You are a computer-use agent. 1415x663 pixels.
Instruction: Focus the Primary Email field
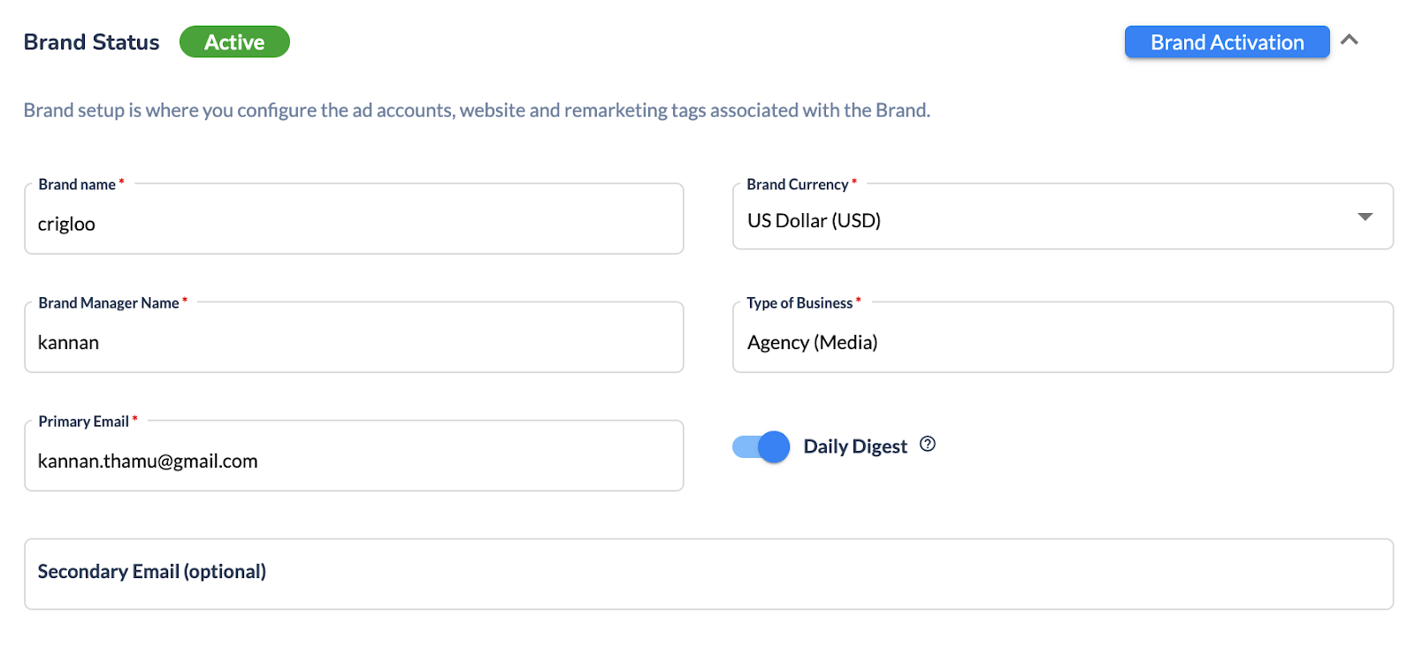coord(354,456)
